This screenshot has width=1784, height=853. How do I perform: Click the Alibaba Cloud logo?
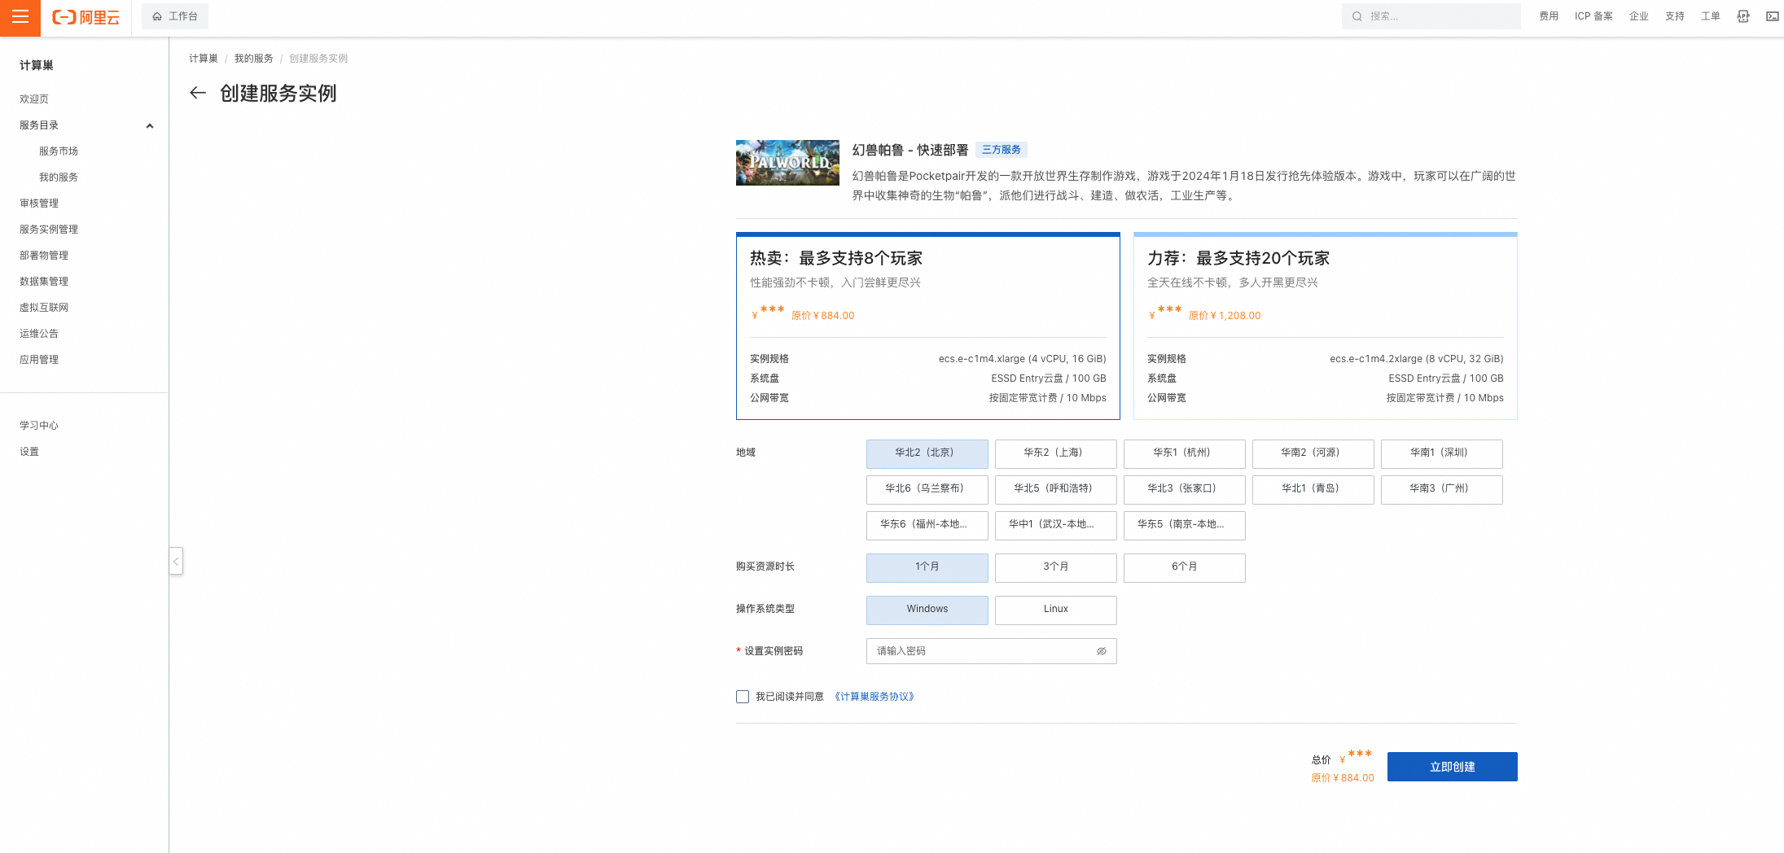[85, 17]
